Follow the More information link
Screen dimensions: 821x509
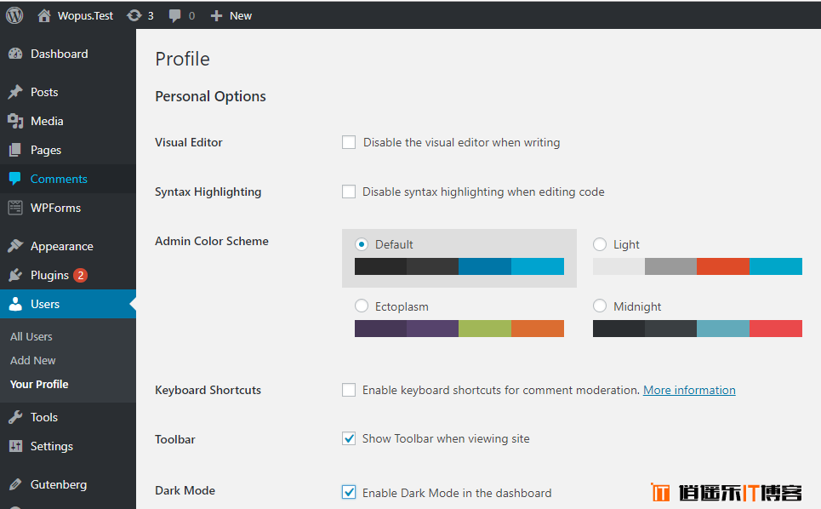point(689,390)
